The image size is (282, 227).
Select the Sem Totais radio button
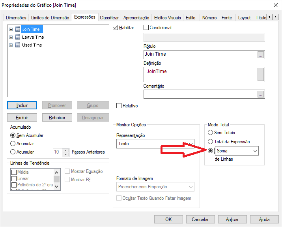211,133
